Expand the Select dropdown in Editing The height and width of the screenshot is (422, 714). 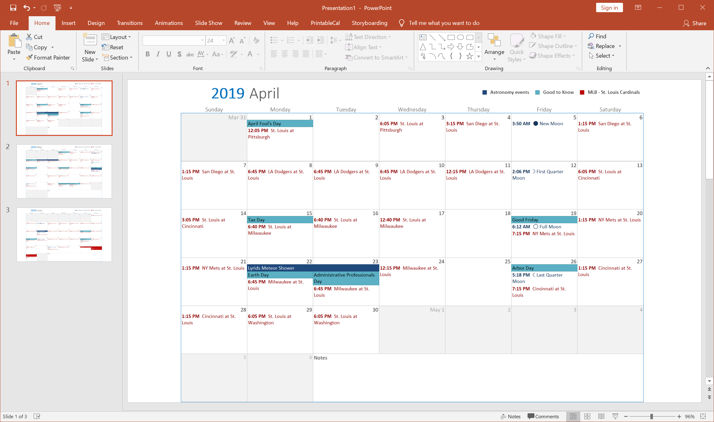(605, 56)
